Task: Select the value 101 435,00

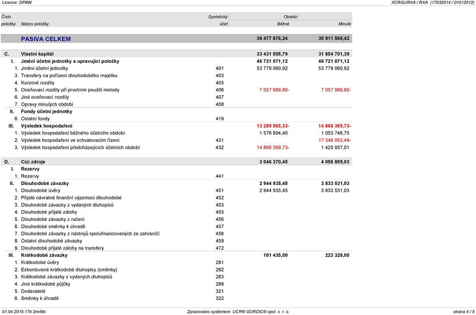Action: pos(275,255)
